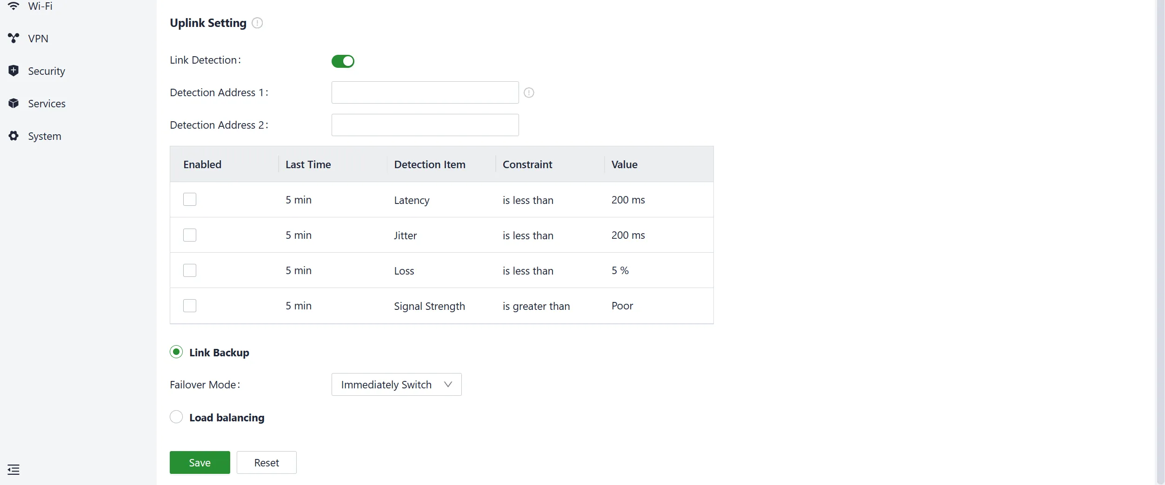Select the Link Backup radio button
The height and width of the screenshot is (485, 1165).
176,352
